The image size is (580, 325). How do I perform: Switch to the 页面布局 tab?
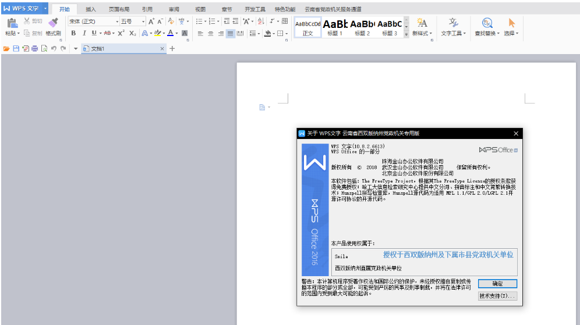119,9
